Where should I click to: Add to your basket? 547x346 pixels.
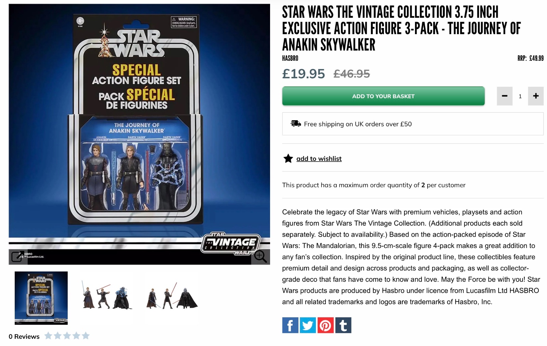point(383,96)
